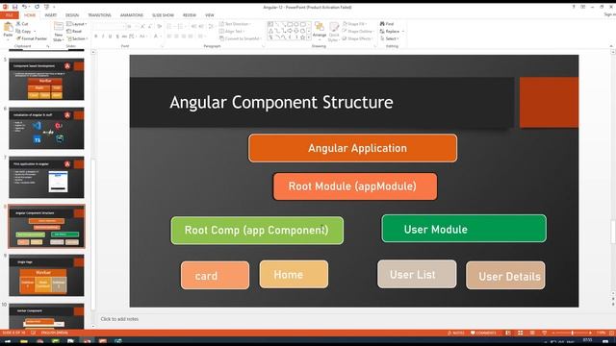Screen dimensions: 616x346
Task: Open the font name combo box
Action: coord(109,26)
